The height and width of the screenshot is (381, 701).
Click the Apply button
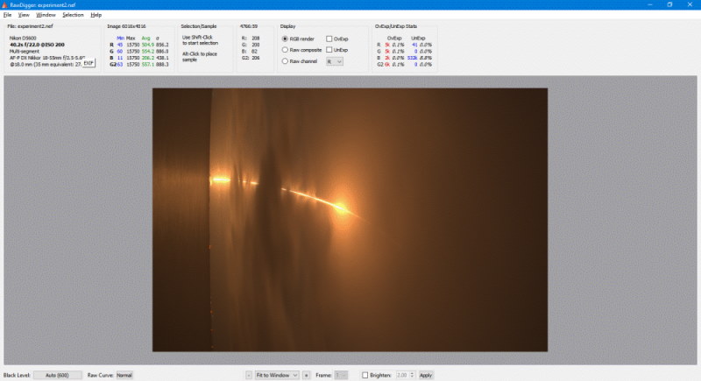click(425, 375)
